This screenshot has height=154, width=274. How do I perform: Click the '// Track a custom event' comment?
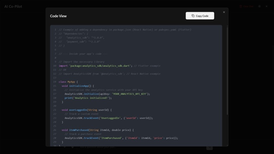[x=82, y=114]
